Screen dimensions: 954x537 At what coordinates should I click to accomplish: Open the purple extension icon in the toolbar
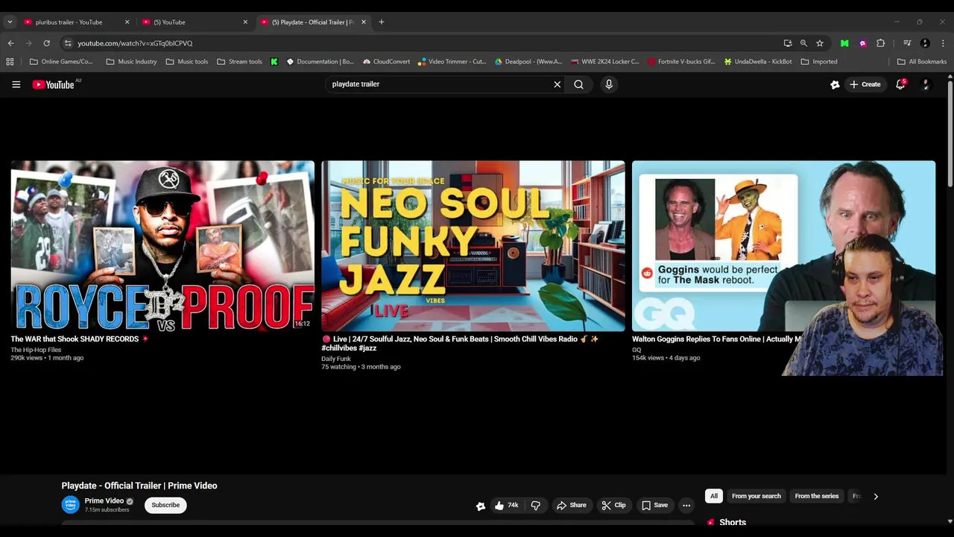pos(862,43)
